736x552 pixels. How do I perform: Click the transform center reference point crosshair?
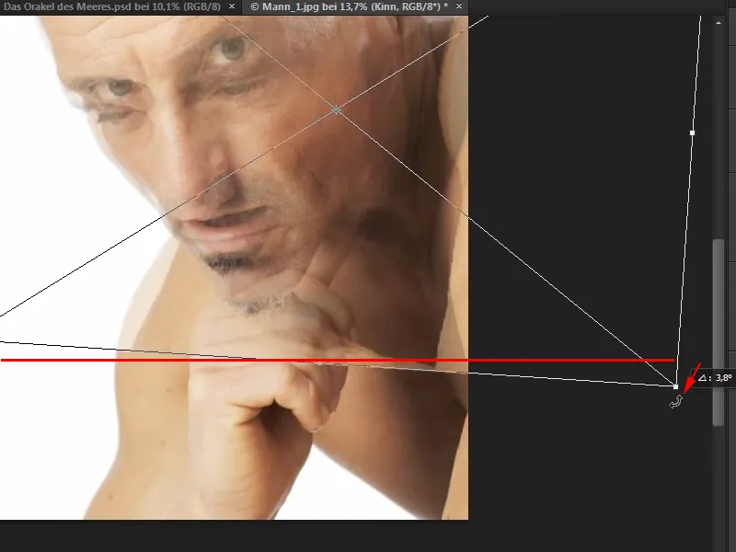336,109
